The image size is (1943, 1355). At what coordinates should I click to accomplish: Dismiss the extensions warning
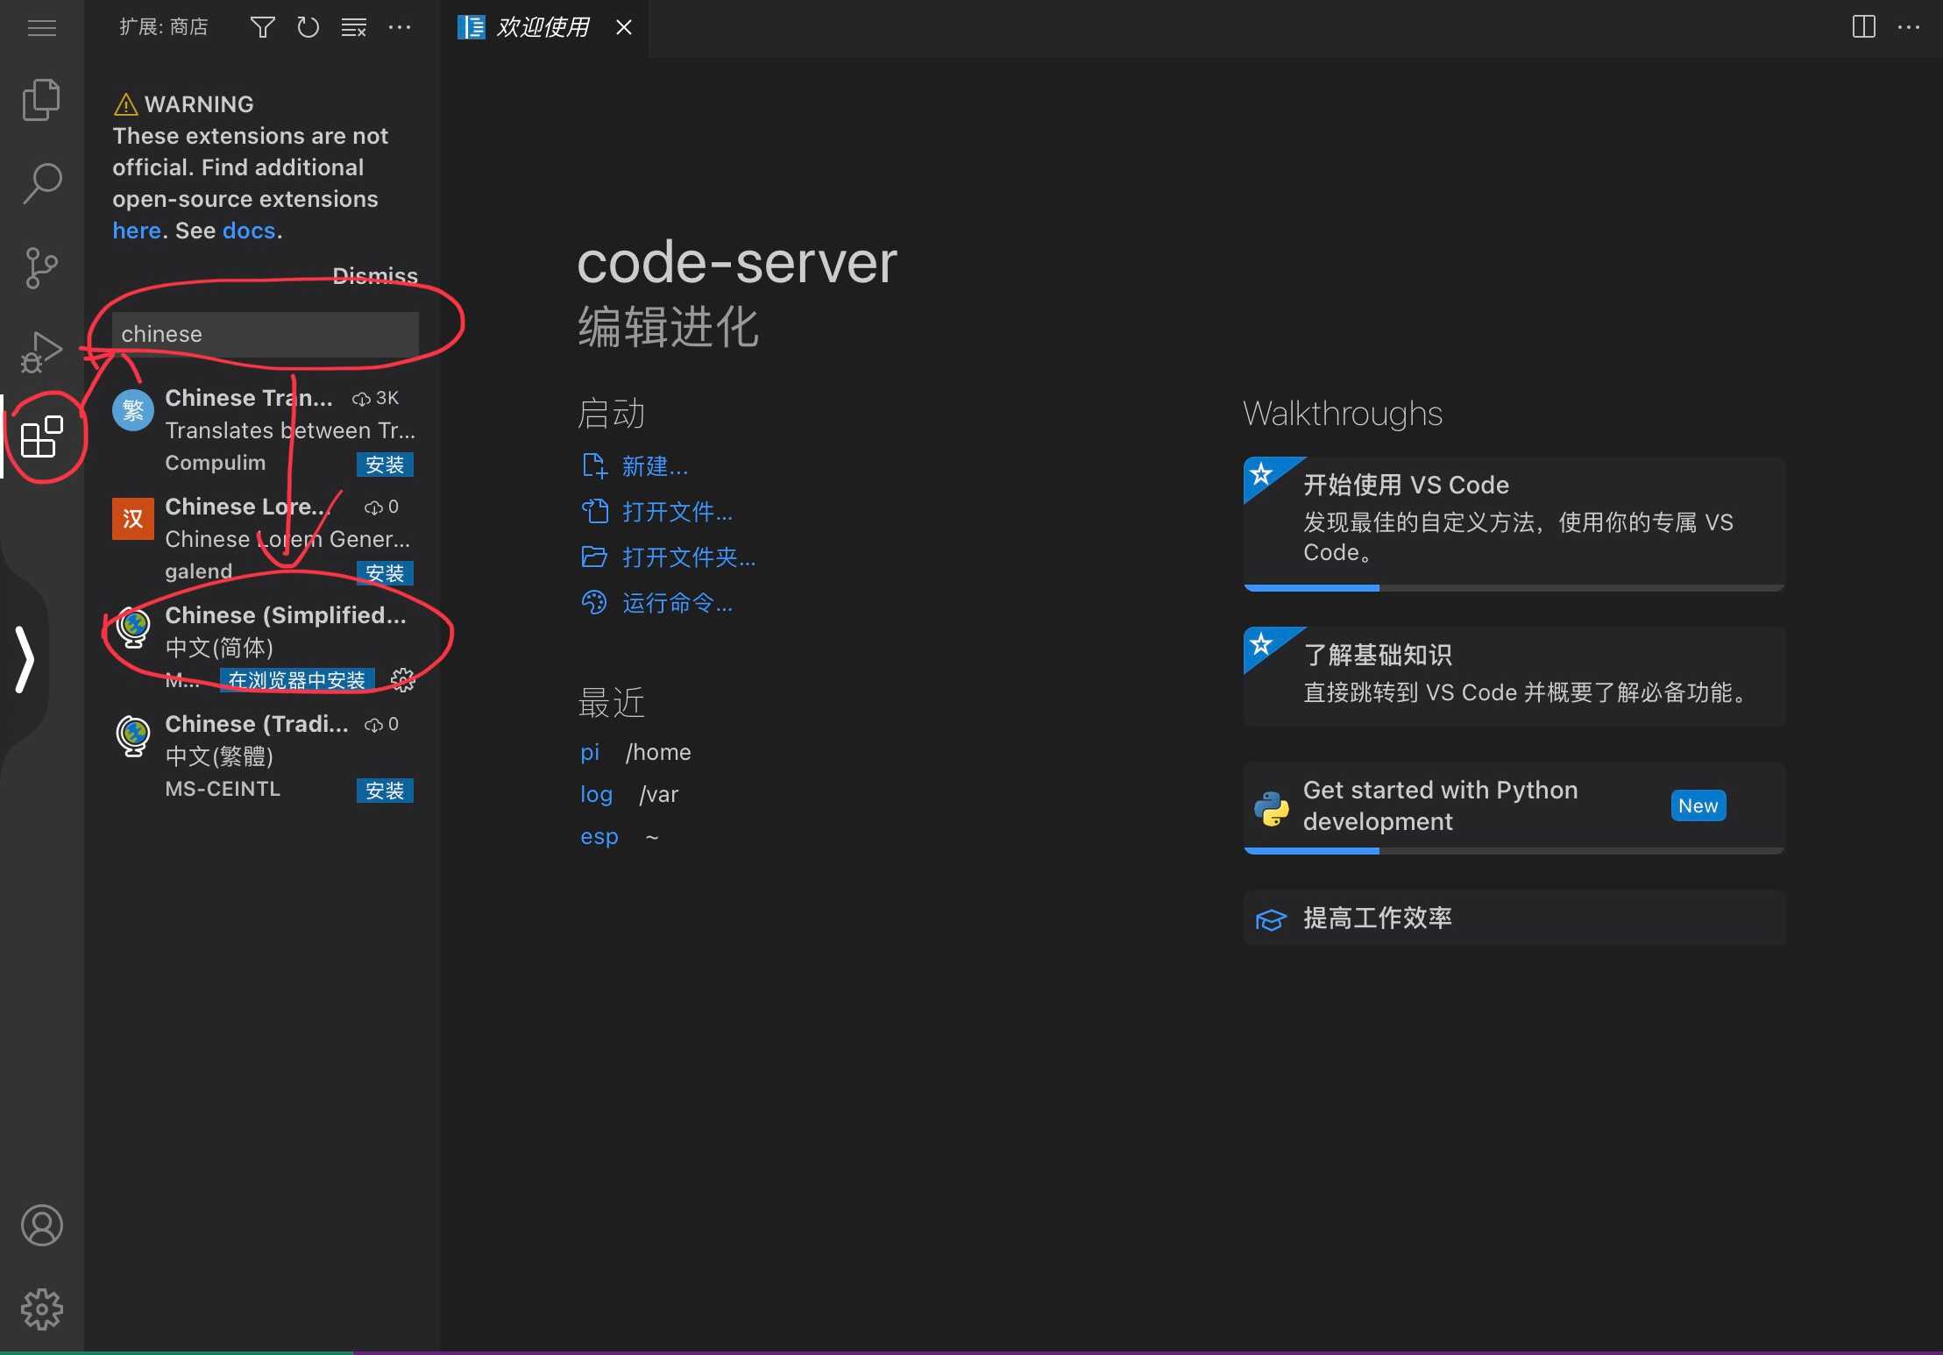coord(375,276)
